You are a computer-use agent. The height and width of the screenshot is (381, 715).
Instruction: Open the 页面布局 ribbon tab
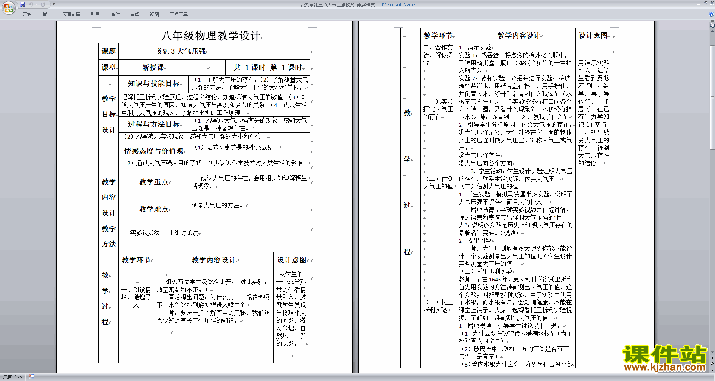[71, 14]
